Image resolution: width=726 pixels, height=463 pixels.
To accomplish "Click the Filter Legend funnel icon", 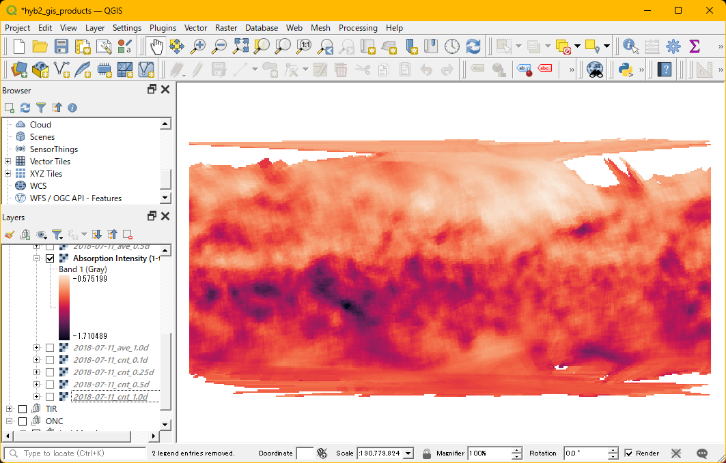I will pyautogui.click(x=57, y=235).
